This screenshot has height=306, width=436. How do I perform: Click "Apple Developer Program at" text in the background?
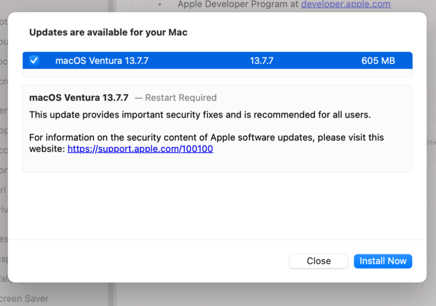coord(238,4)
